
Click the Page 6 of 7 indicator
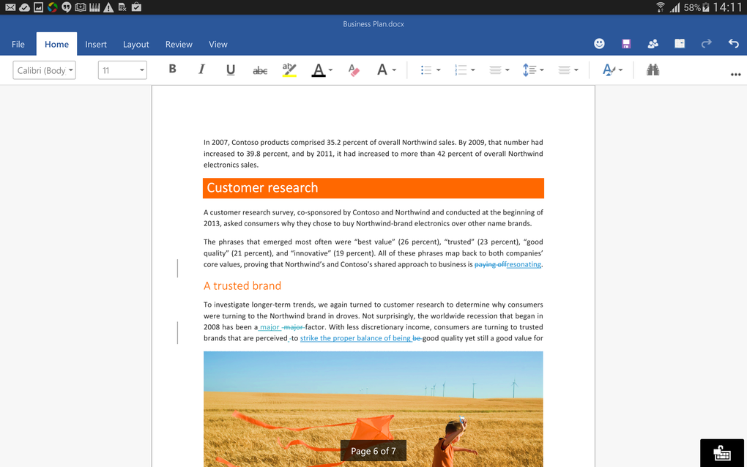click(x=373, y=450)
